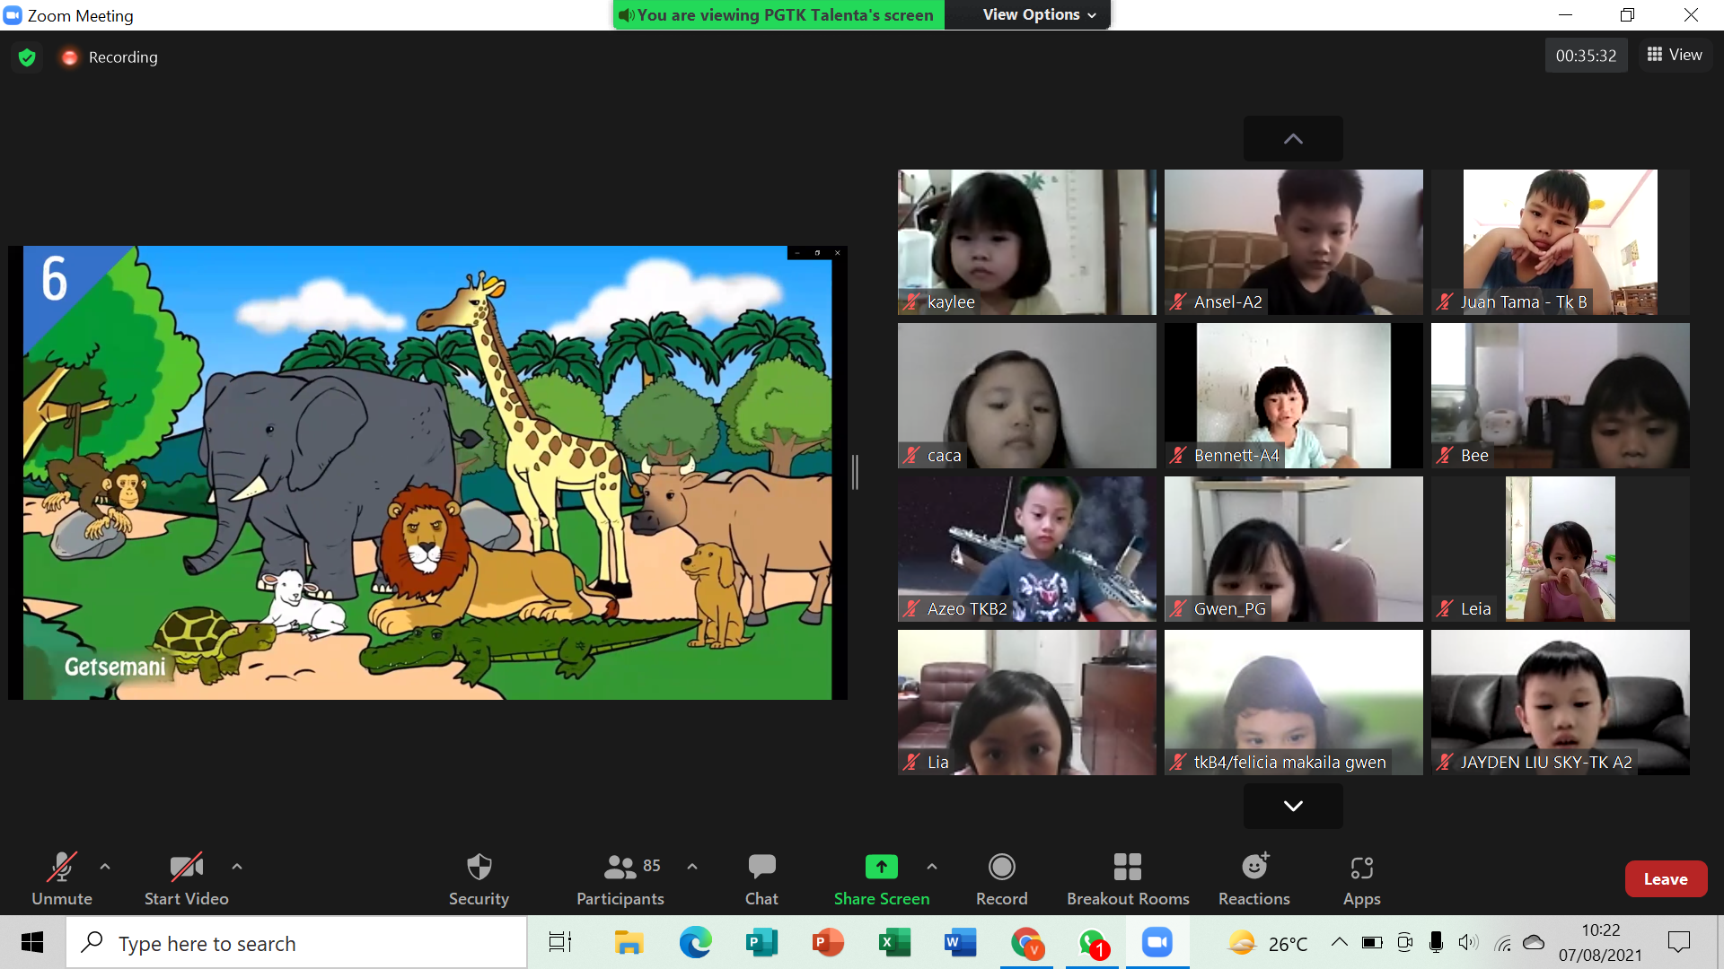
Task: Select Leia's video tile
Action: 1561,549
